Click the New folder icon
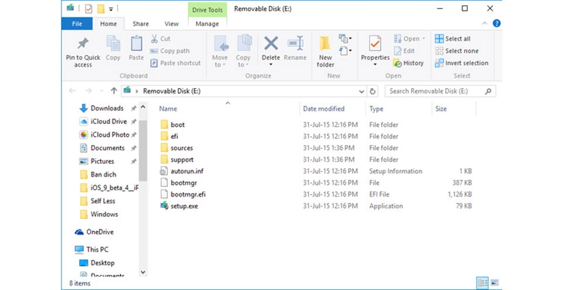Image resolution: width=562 pixels, height=290 pixels. point(325,43)
